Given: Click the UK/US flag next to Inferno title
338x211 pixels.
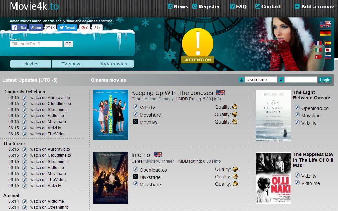Looking at the screenshot, I should [157, 155].
